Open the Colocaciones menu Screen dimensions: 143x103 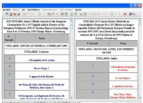click(x=66, y=10)
